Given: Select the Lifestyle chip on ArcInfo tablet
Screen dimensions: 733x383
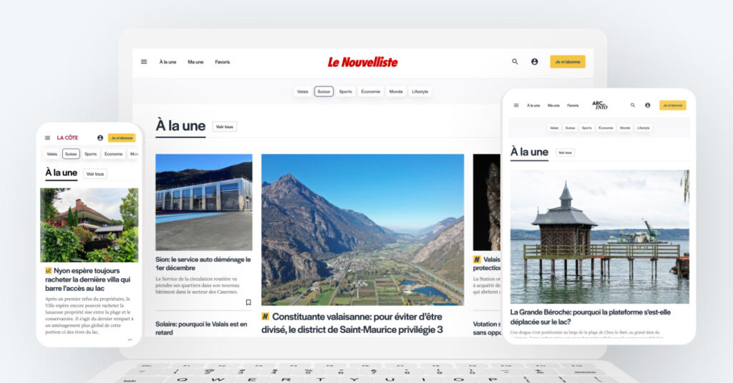Looking at the screenshot, I should pos(644,128).
